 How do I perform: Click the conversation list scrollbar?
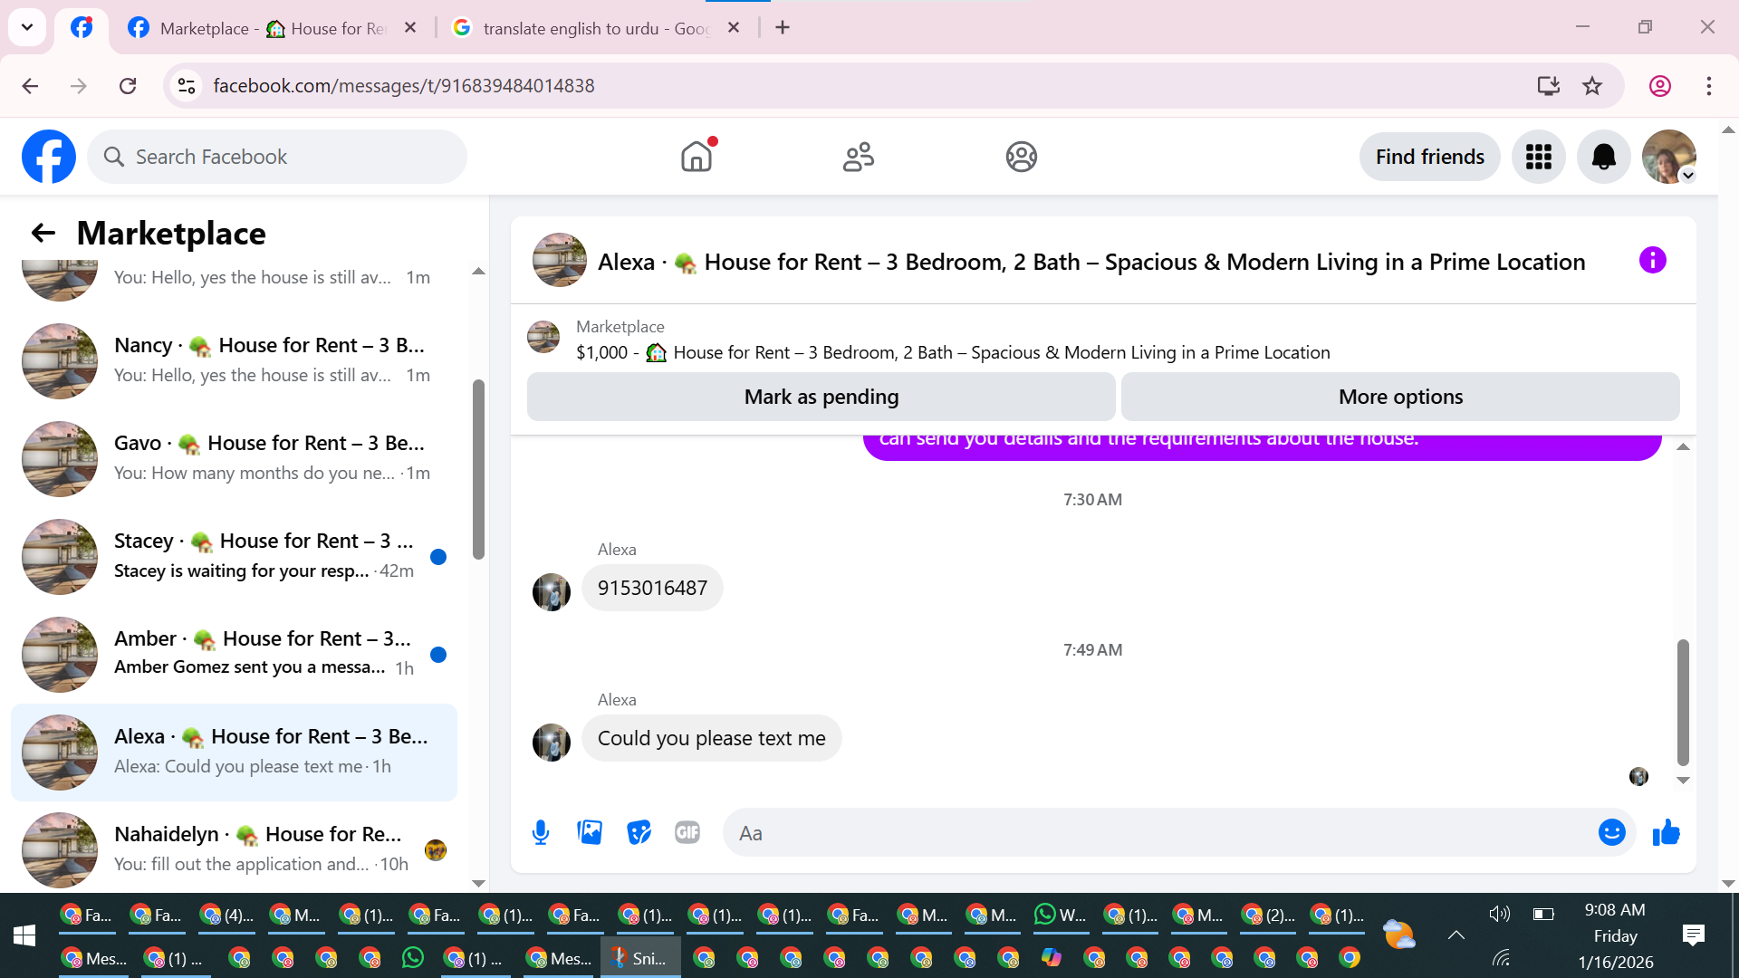point(478,471)
